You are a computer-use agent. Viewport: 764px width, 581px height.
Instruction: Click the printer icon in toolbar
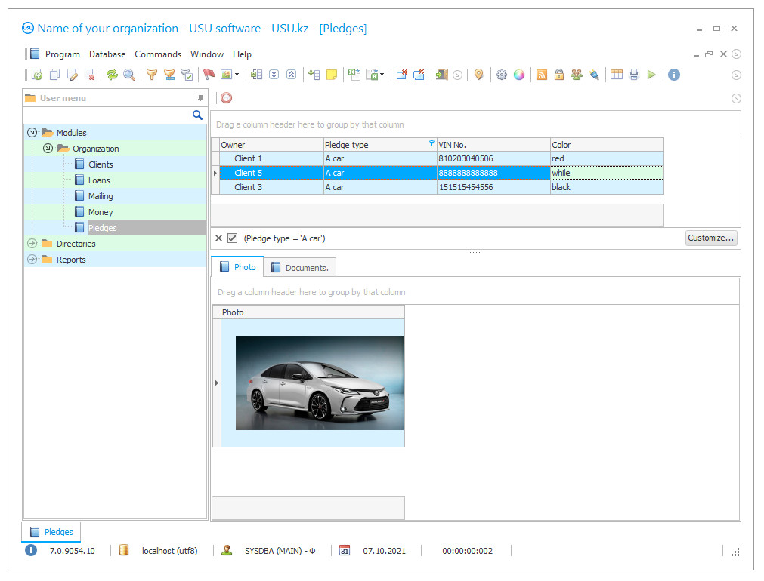634,75
